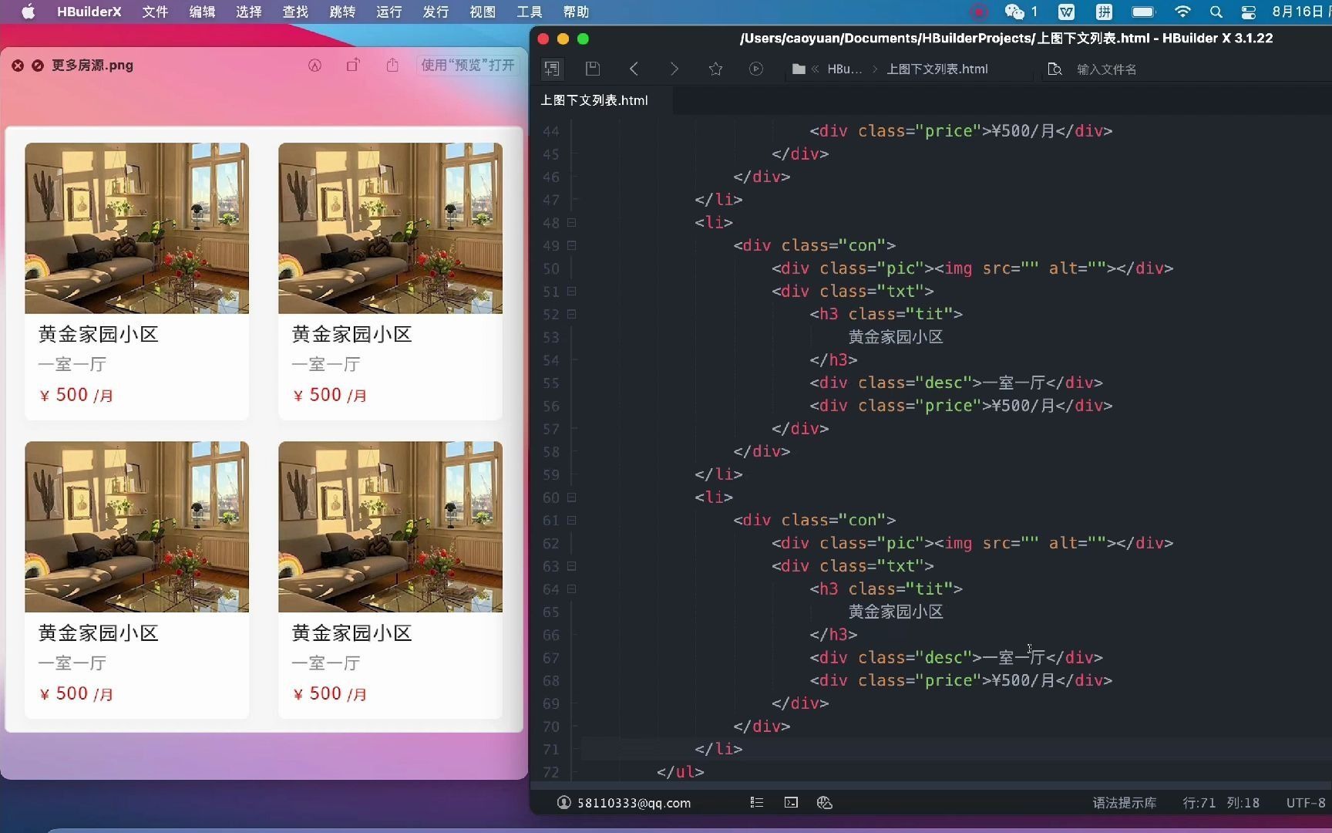Viewport: 1332px width, 833px height.
Task: Click the HBu... breadcrumb item
Action: 845,69
